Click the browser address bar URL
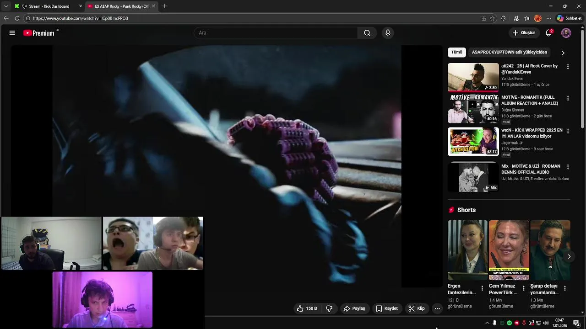Screen dimensions: 586x329 81,18
